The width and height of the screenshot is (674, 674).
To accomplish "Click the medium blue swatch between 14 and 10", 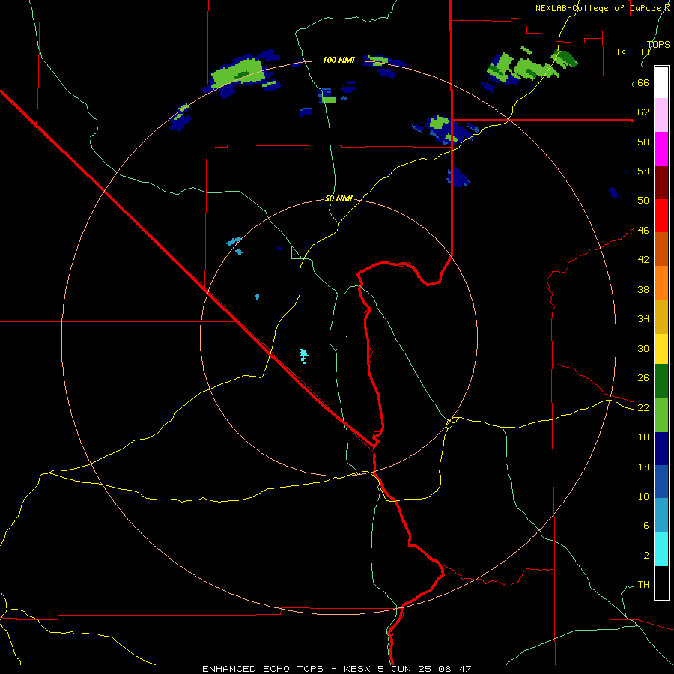I will coord(661,482).
